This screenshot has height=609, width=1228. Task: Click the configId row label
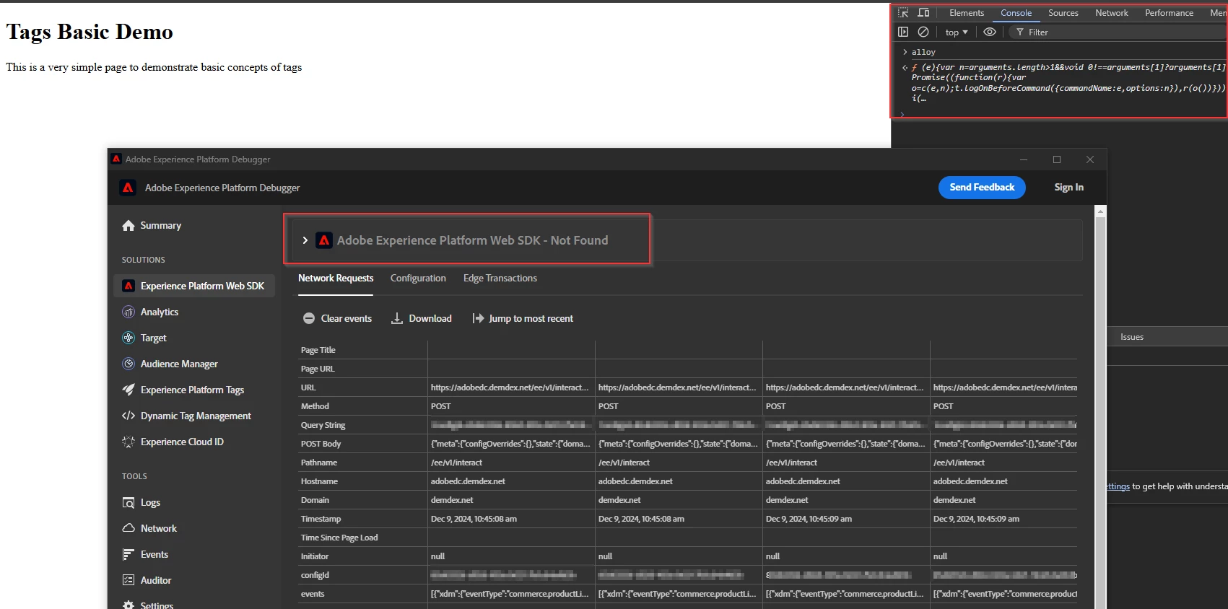pos(315,575)
